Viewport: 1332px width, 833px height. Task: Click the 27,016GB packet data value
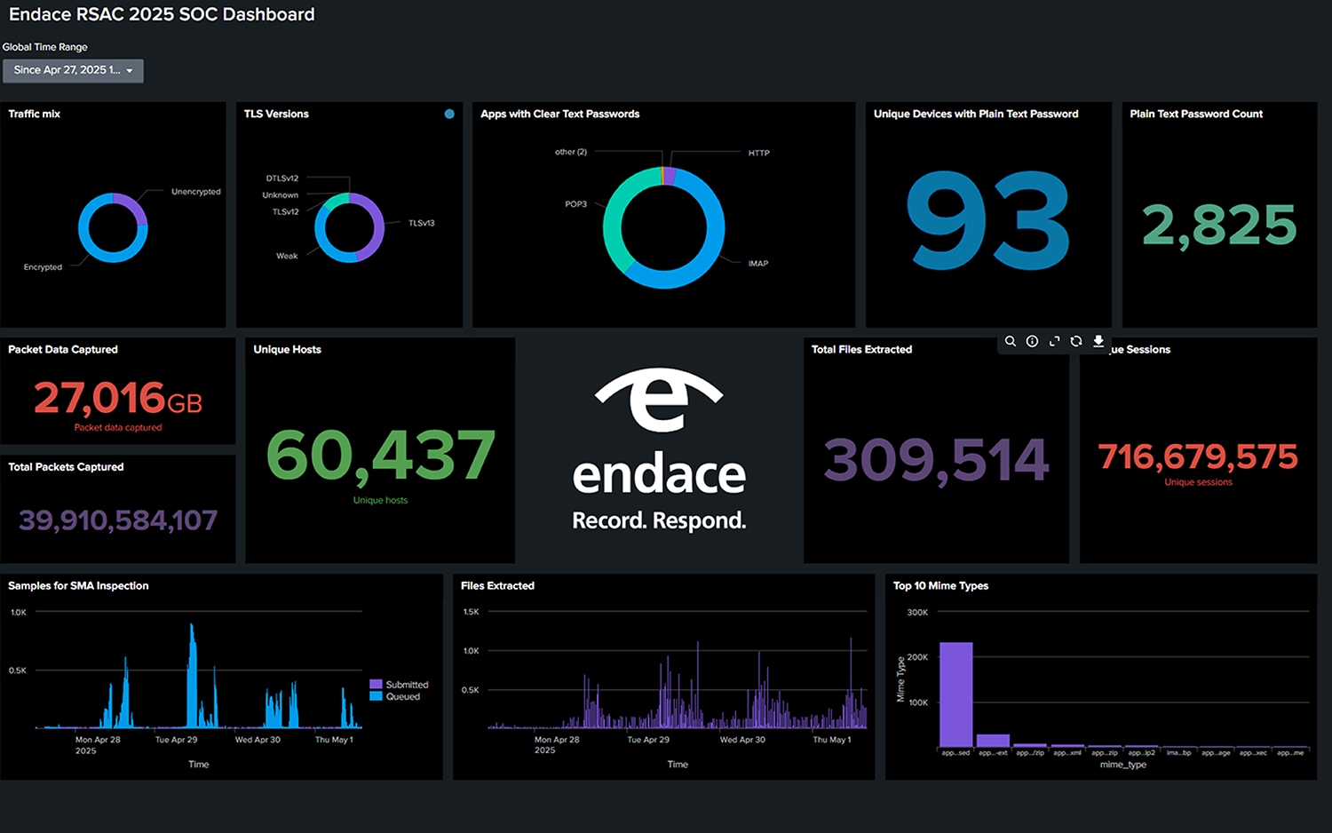tap(118, 398)
